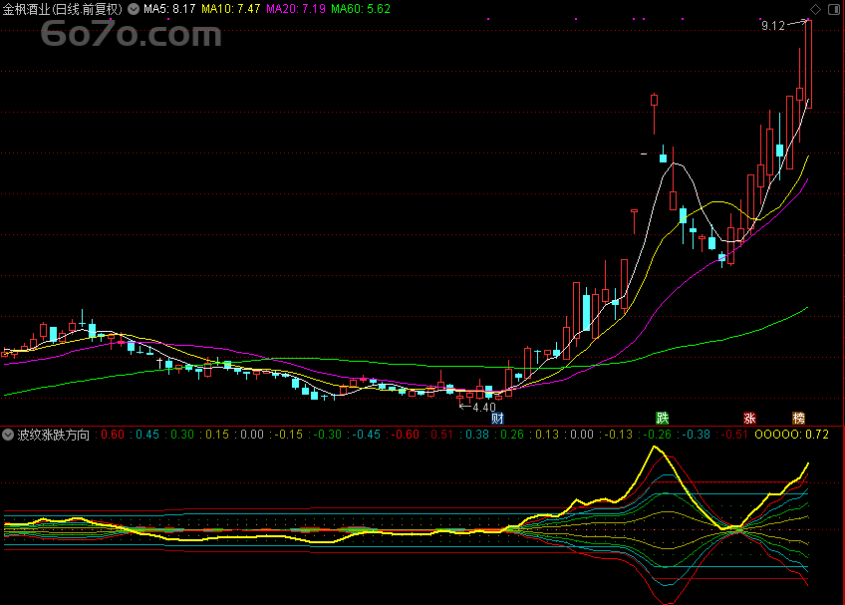Open the dropdown next to 金枫酒业 title
The height and width of the screenshot is (605, 845).
pyautogui.click(x=134, y=9)
